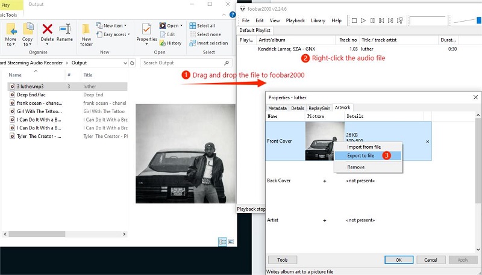Click the OK button in Properties dialog
Screen dimensions: 482x275
399,259
